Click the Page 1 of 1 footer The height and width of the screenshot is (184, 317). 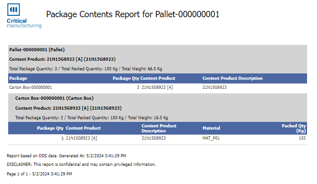(39, 174)
